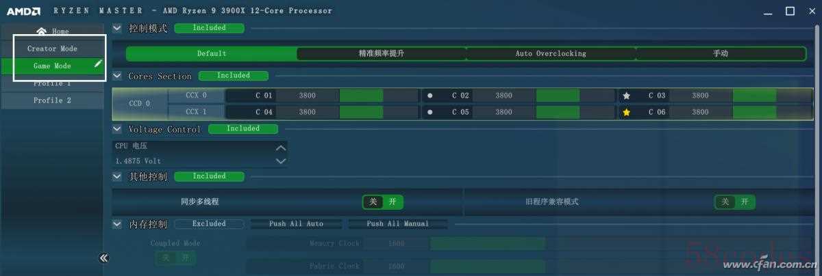Click the Memory Clock 1600 value
The width and height of the screenshot is (822, 276).
[x=396, y=243]
